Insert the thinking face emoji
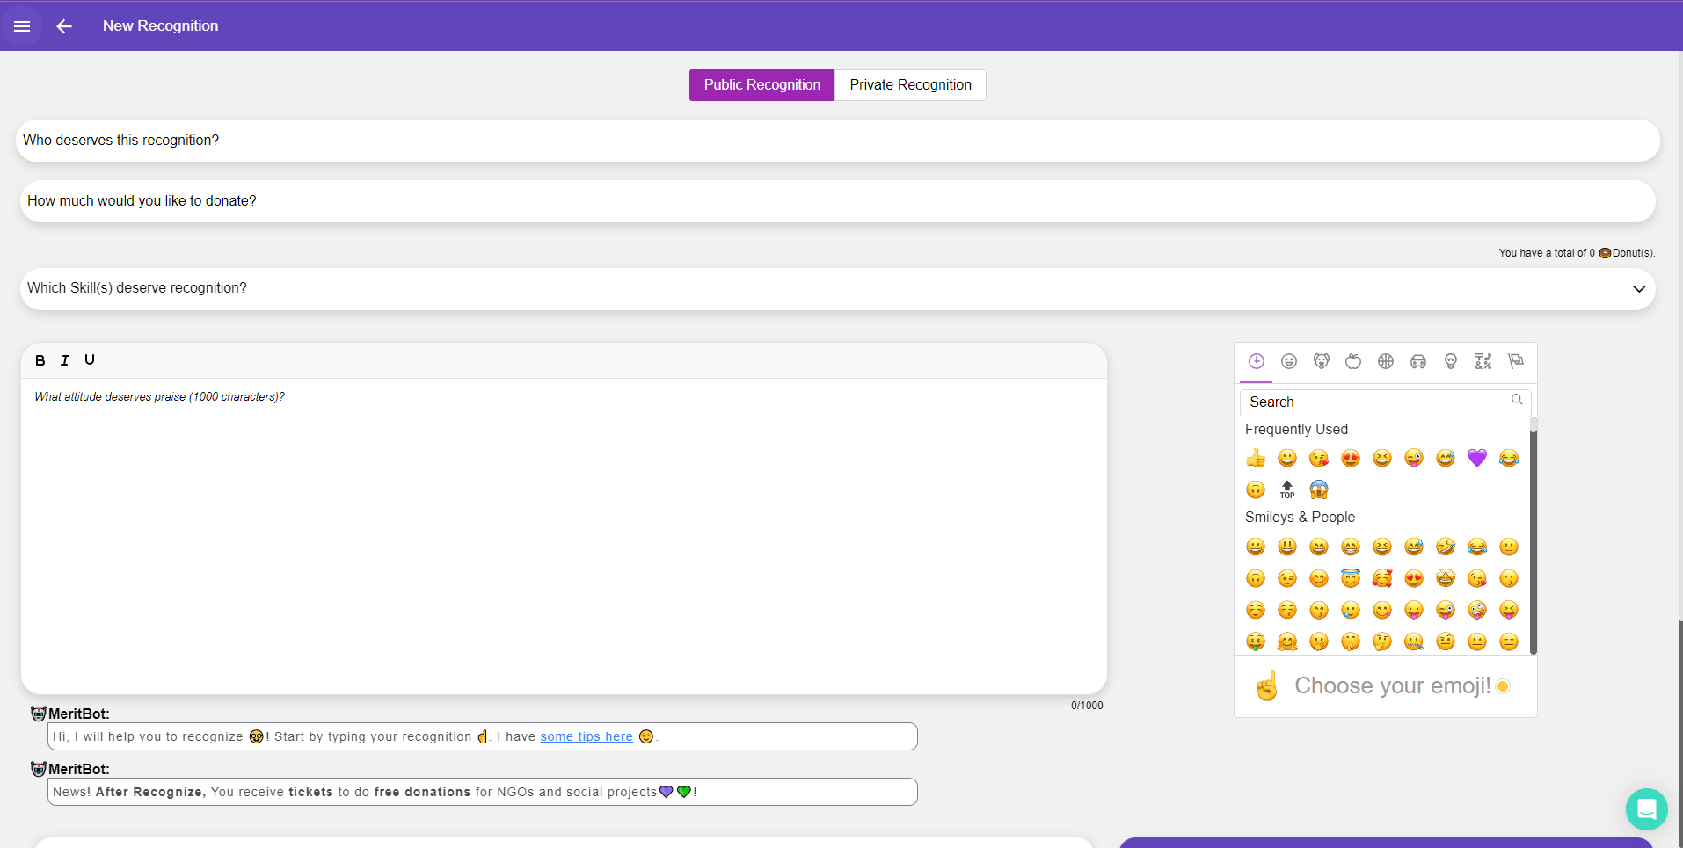 tap(1382, 641)
